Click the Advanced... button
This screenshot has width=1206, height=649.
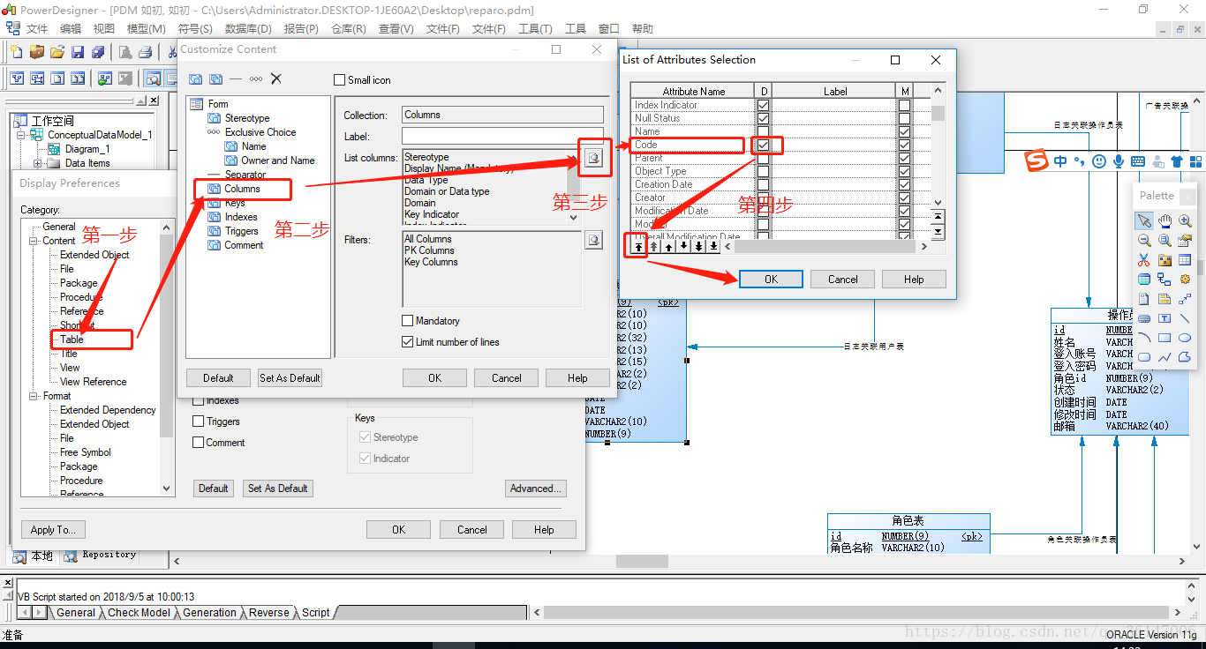pos(536,489)
